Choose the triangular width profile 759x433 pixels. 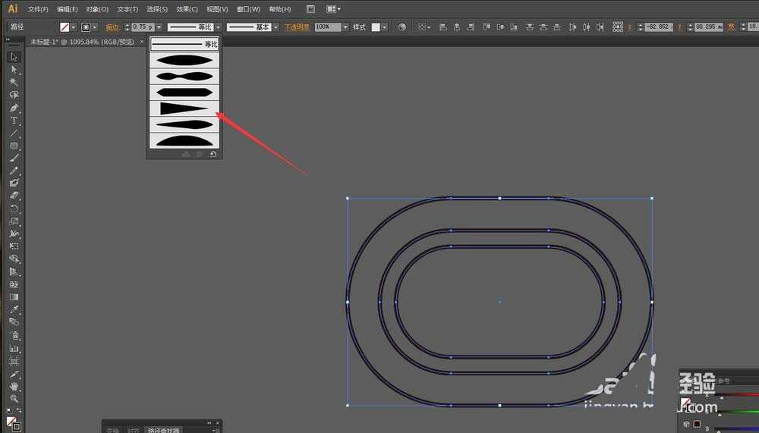pos(184,109)
